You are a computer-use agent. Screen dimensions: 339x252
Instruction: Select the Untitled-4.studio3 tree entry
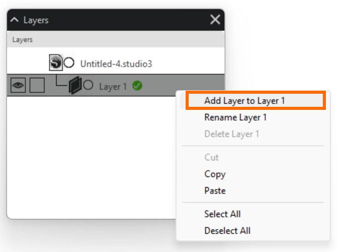point(116,64)
